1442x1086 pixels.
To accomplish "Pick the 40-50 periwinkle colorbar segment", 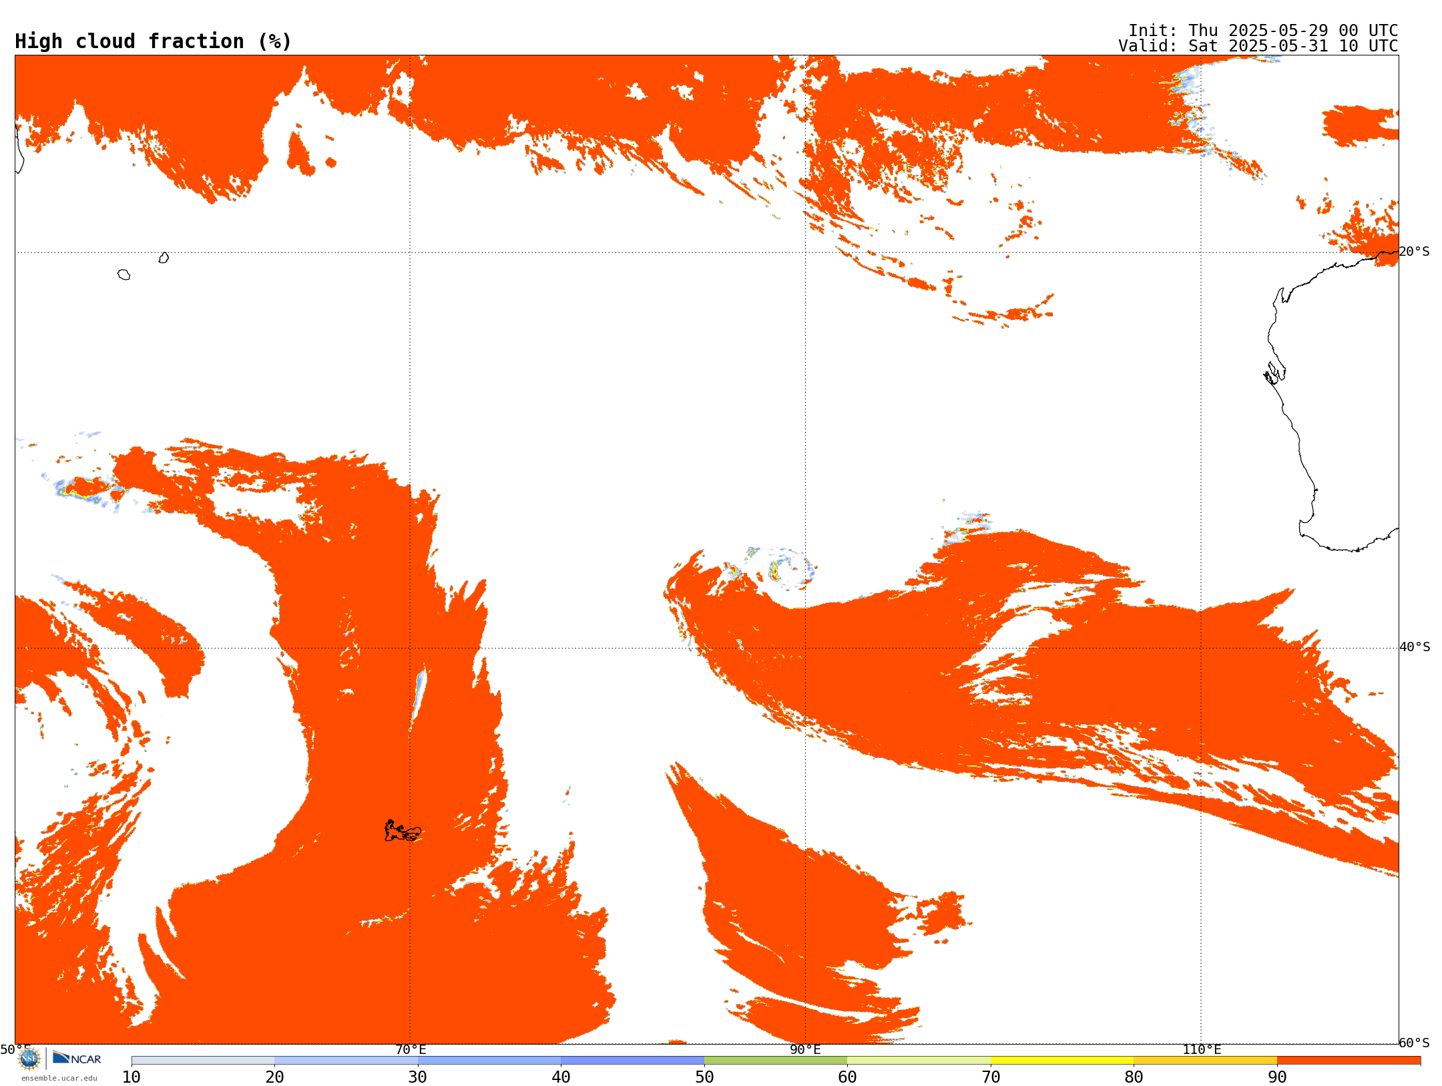I will (x=632, y=1061).
